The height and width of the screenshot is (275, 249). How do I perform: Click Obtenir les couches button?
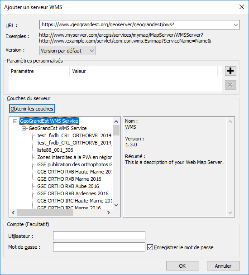coord(32,109)
